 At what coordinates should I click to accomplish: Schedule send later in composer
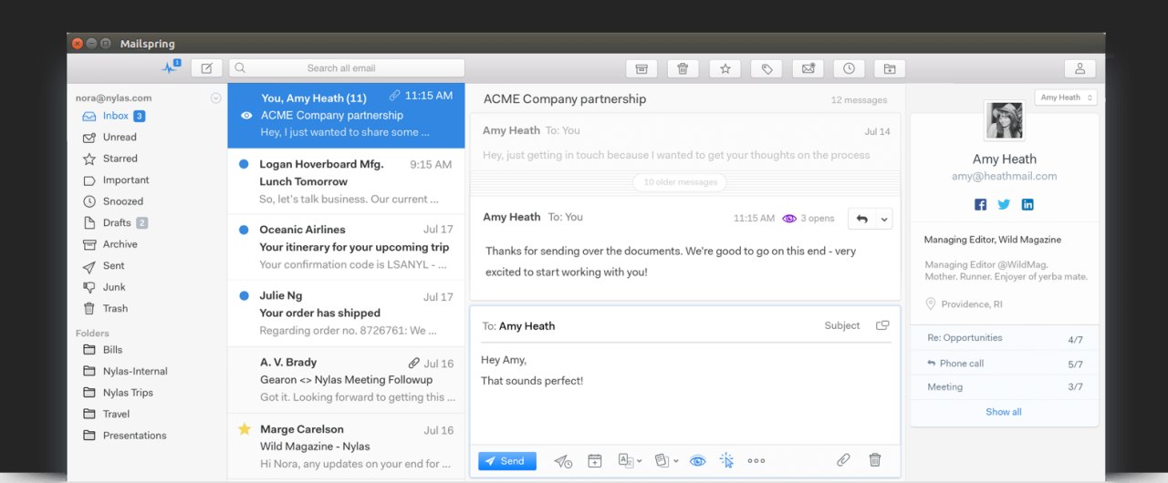coord(563,461)
